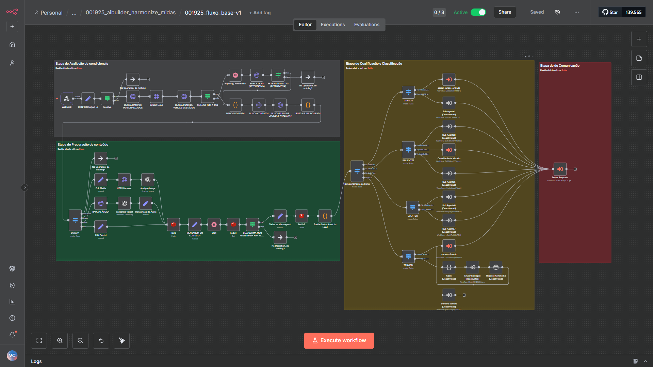
Task: Click the Webhook trigger node
Action: (67, 99)
